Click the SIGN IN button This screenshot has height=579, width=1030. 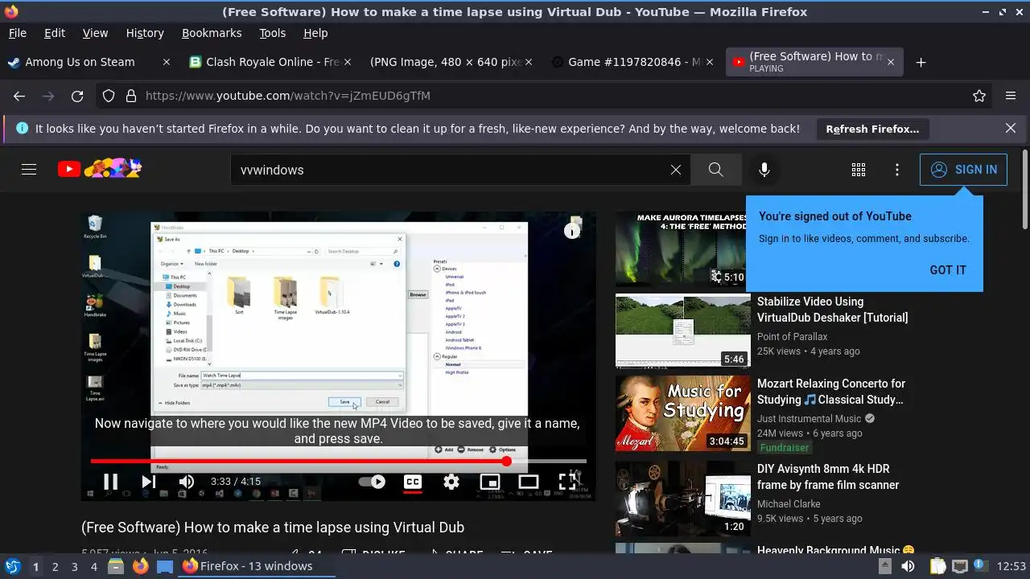[963, 170]
